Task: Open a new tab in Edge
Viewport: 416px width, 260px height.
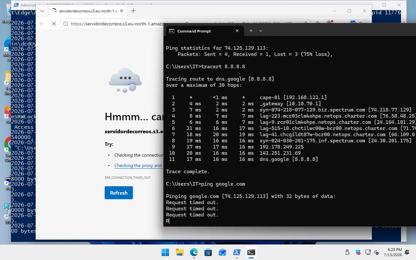Action: (133, 11)
